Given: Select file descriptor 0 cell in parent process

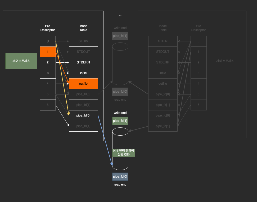Looking at the screenshot, I should (48, 41).
